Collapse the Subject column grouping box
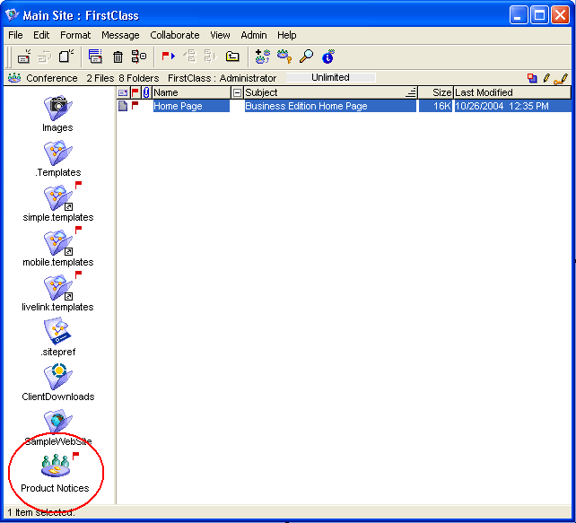 237,92
